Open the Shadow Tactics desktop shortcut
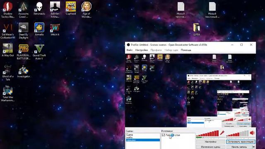Viewport: 265px width, 149px height. pyautogui.click(x=8, y=10)
